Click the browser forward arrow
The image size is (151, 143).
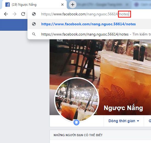(x=15, y=14)
